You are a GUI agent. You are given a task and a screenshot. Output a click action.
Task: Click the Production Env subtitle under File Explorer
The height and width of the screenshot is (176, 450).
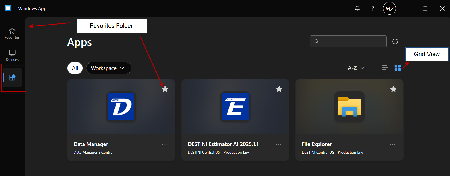click(333, 152)
